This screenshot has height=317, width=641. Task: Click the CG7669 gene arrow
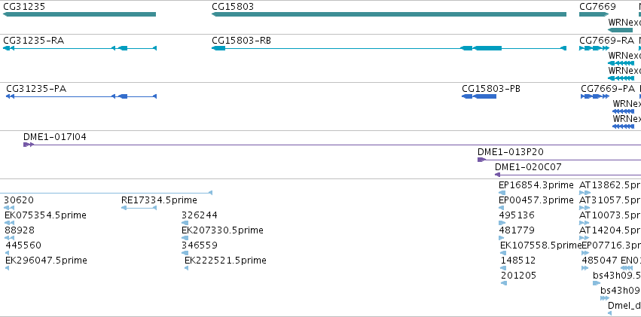pos(594,14)
